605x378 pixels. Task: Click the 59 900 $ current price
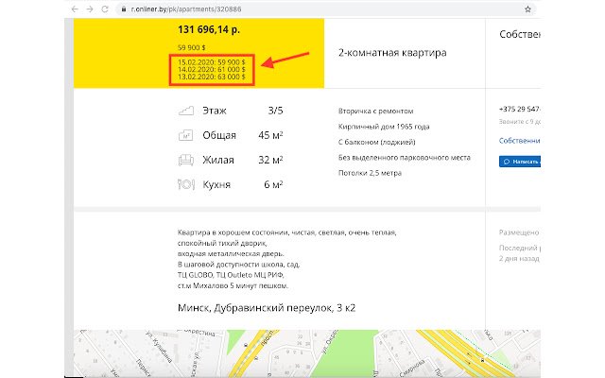coord(192,48)
